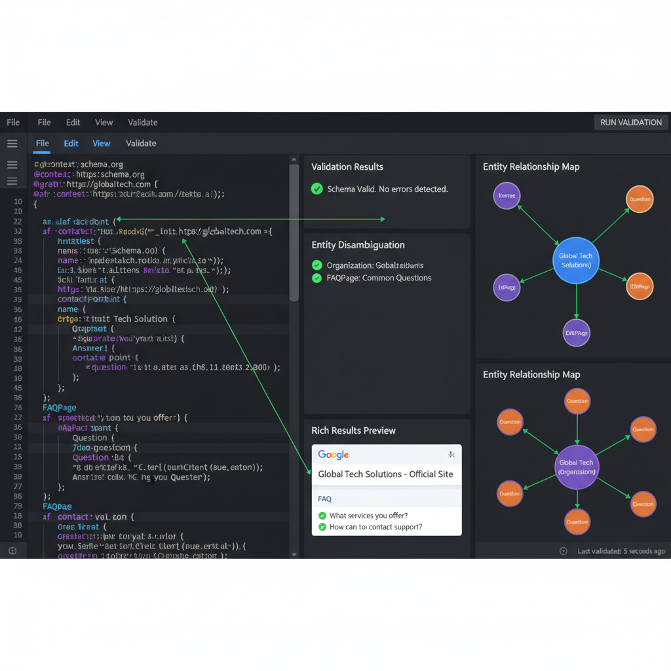Collapse the Entity Disambiguation panel
This screenshot has height=671, width=671.
[x=357, y=244]
